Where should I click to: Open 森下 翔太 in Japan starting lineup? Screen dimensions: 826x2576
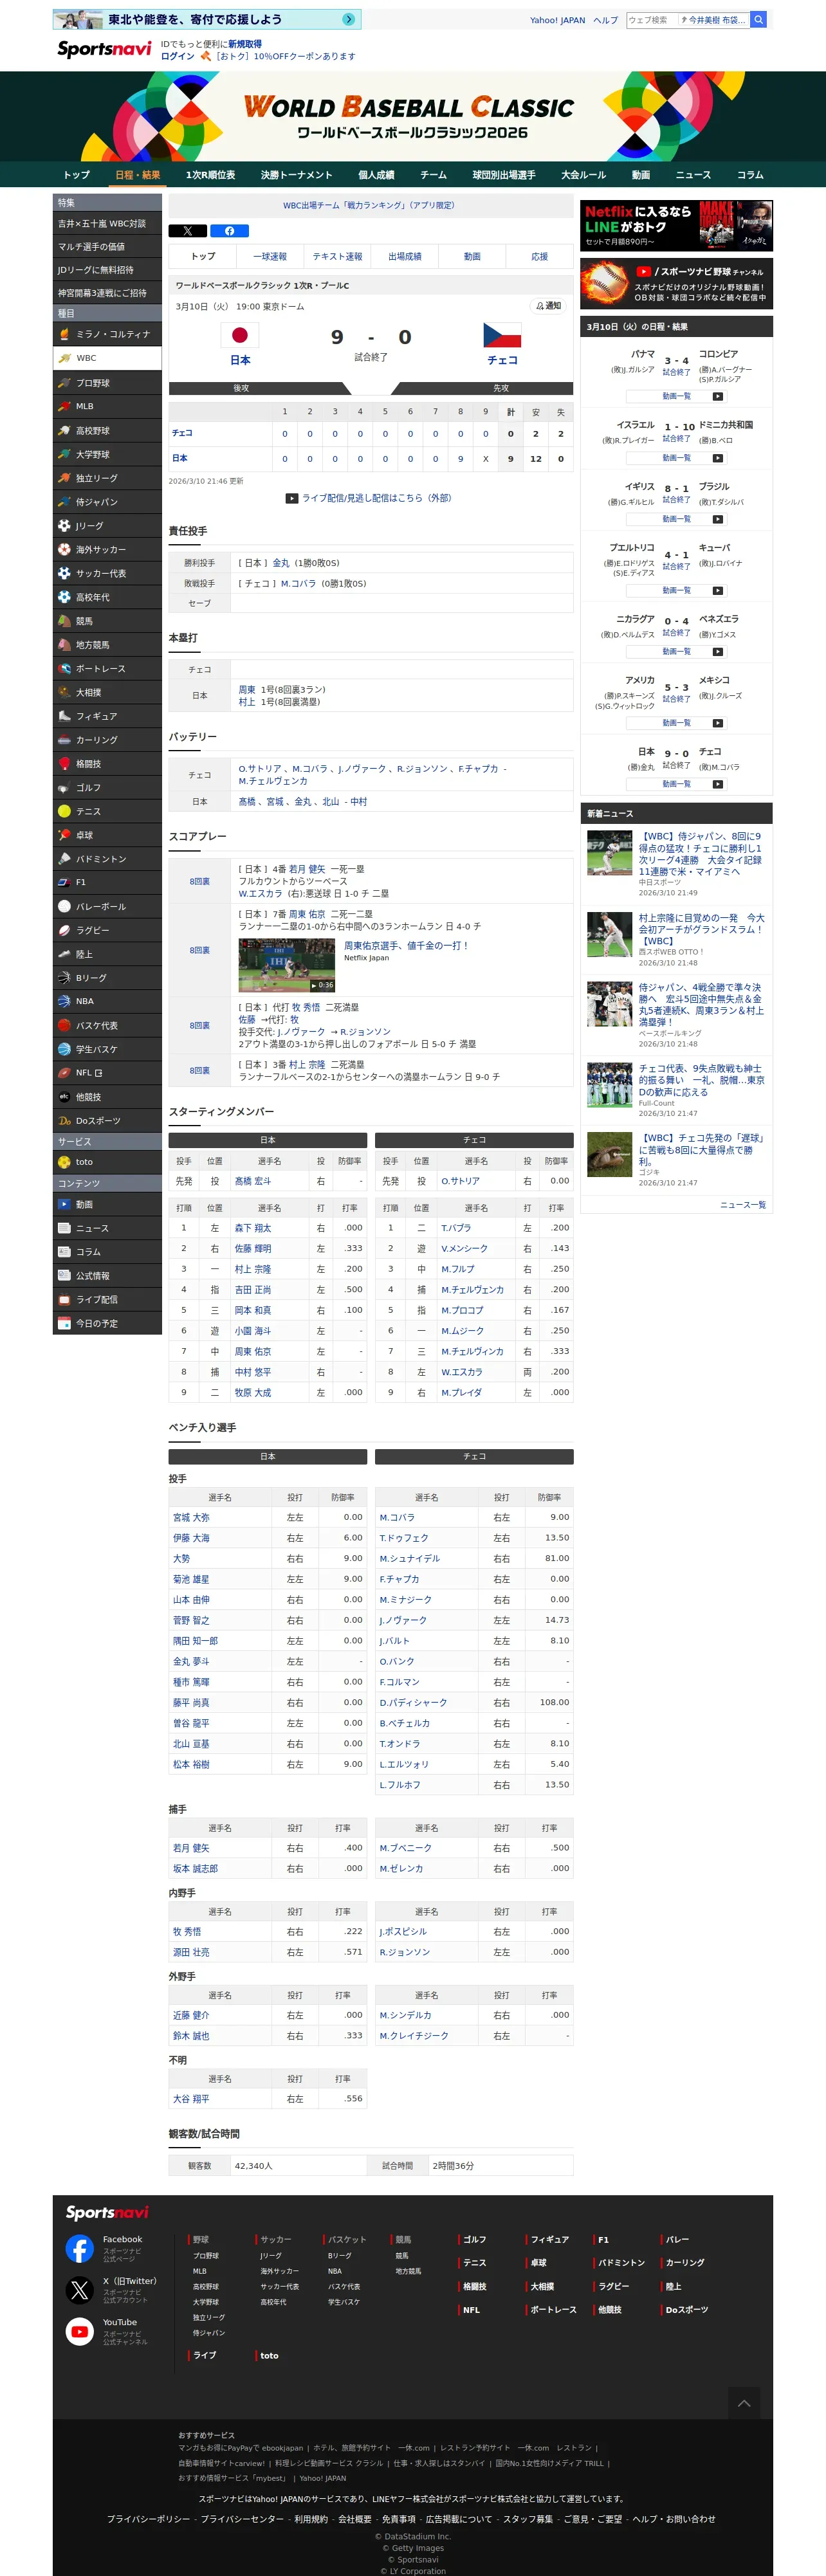pyautogui.click(x=253, y=1228)
